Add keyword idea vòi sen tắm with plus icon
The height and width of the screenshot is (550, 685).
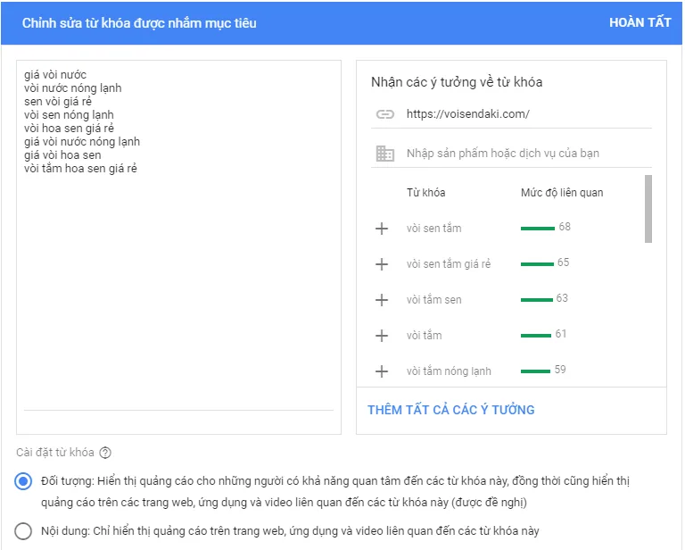382,229
